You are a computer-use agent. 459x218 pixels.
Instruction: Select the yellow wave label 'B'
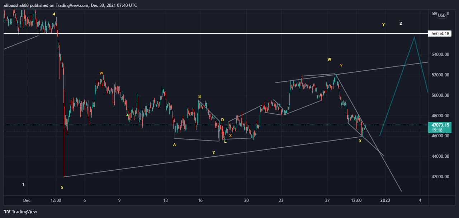199,96
